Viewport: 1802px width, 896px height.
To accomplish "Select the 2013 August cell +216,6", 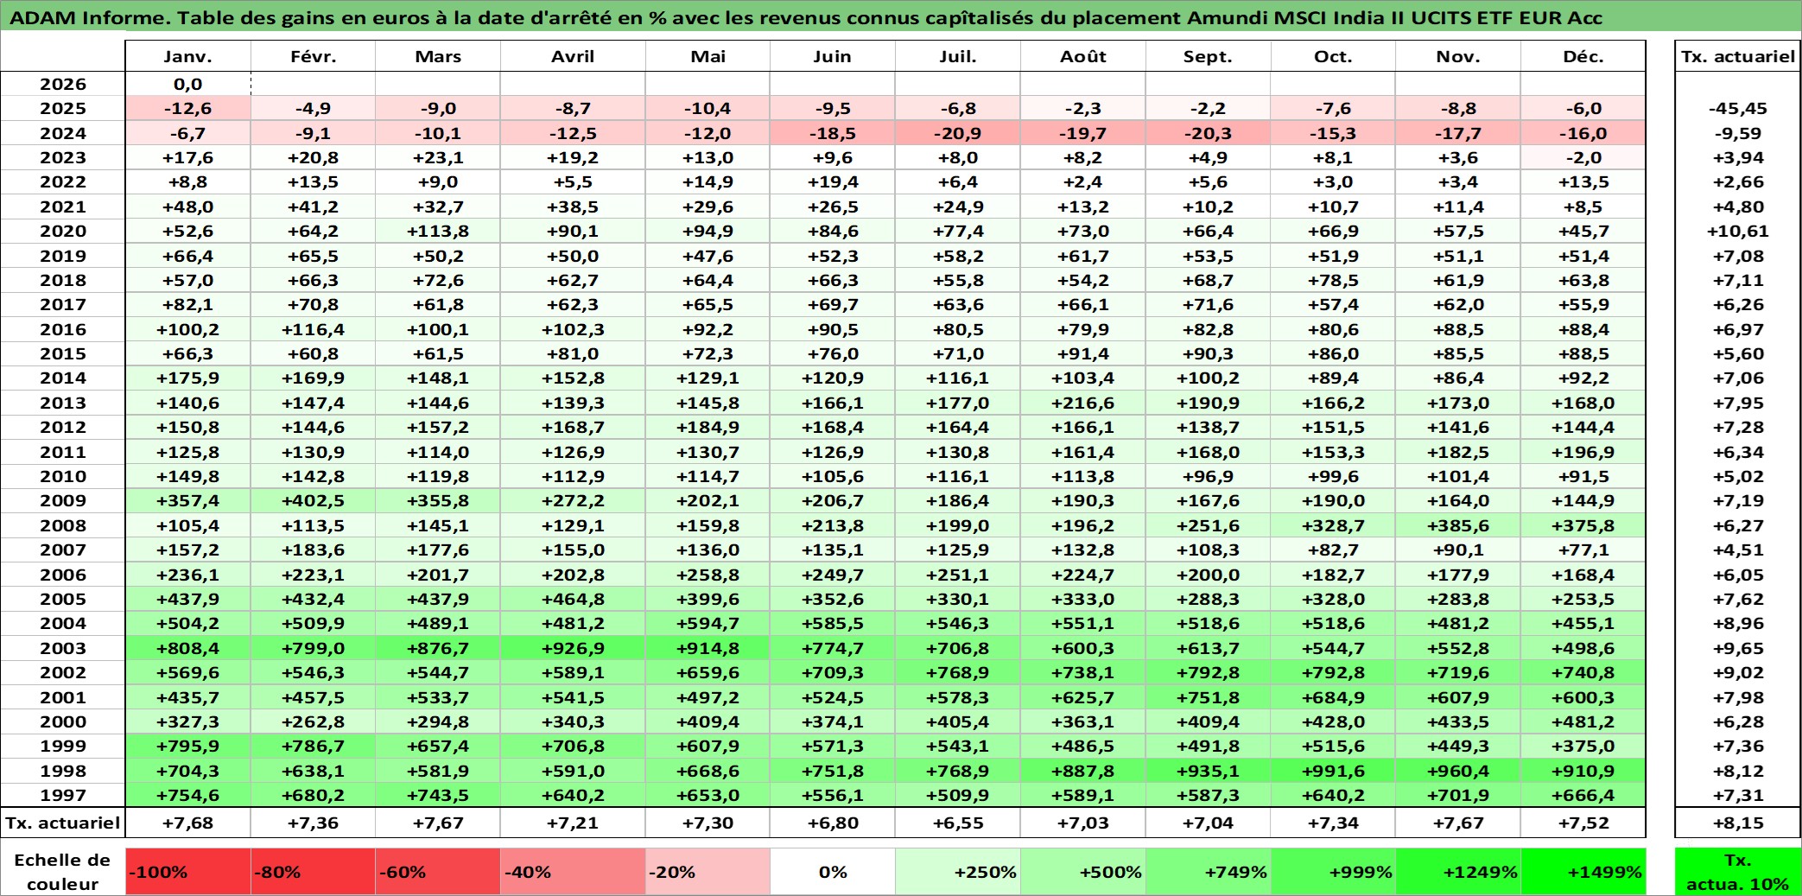I will [x=1083, y=403].
